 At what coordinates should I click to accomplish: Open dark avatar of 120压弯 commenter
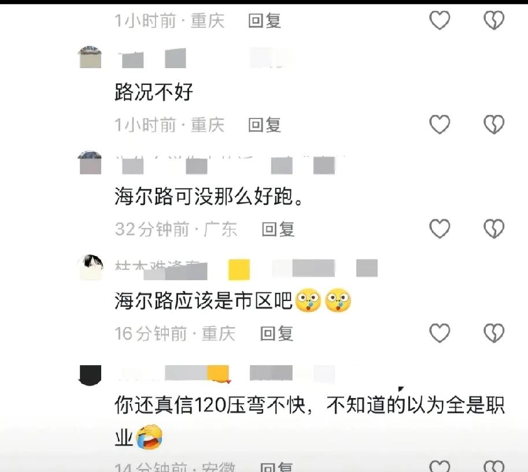90,374
